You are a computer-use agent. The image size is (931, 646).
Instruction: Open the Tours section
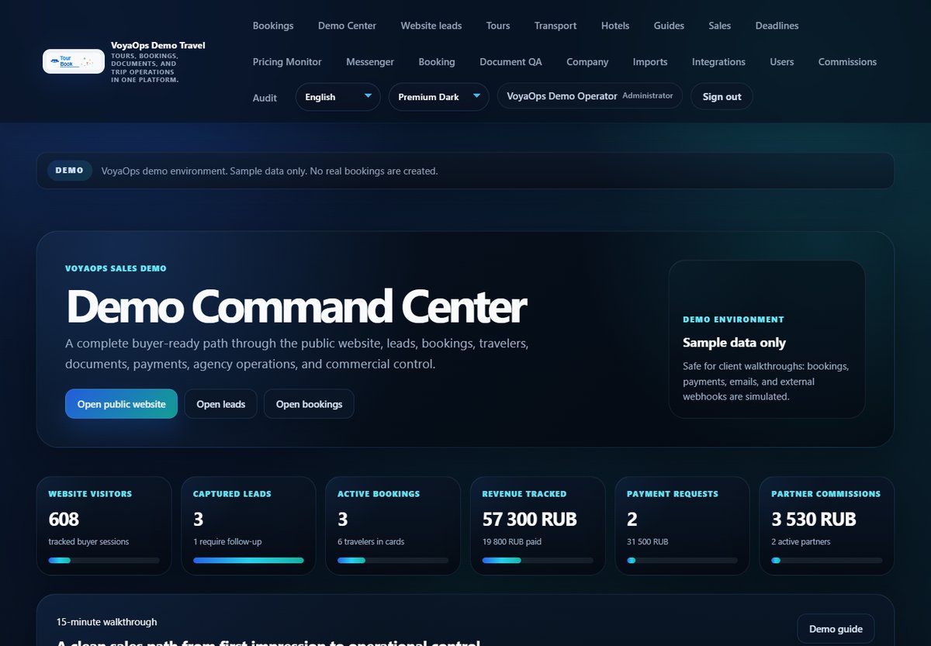(498, 26)
